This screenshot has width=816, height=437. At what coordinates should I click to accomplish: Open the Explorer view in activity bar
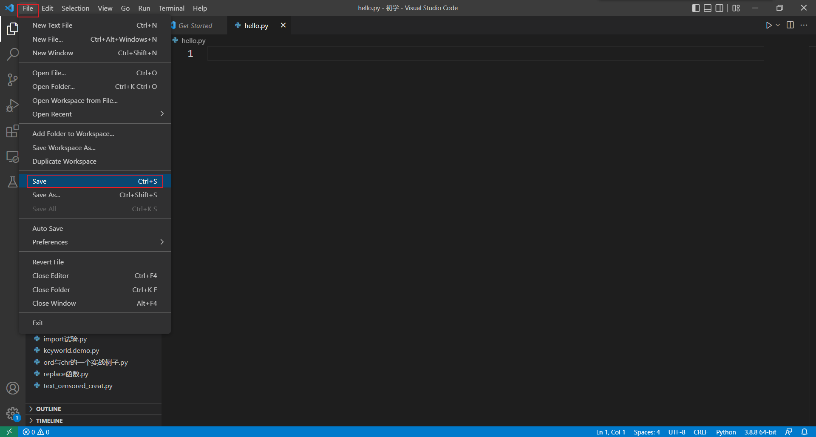(x=13, y=29)
